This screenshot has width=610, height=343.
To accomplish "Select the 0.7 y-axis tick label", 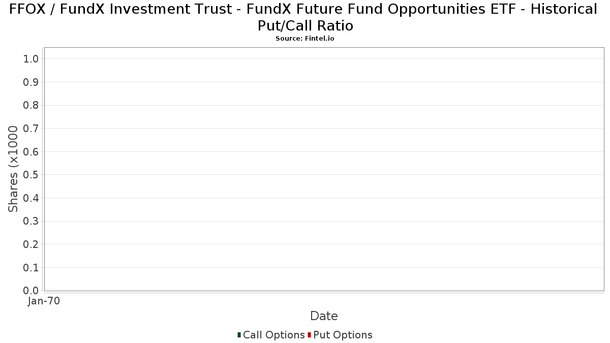I will point(31,129).
